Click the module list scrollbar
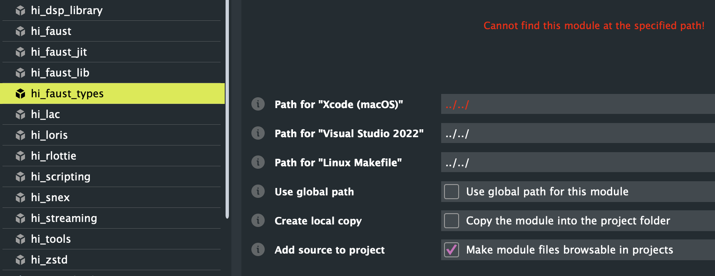The image size is (715, 276). 228,110
